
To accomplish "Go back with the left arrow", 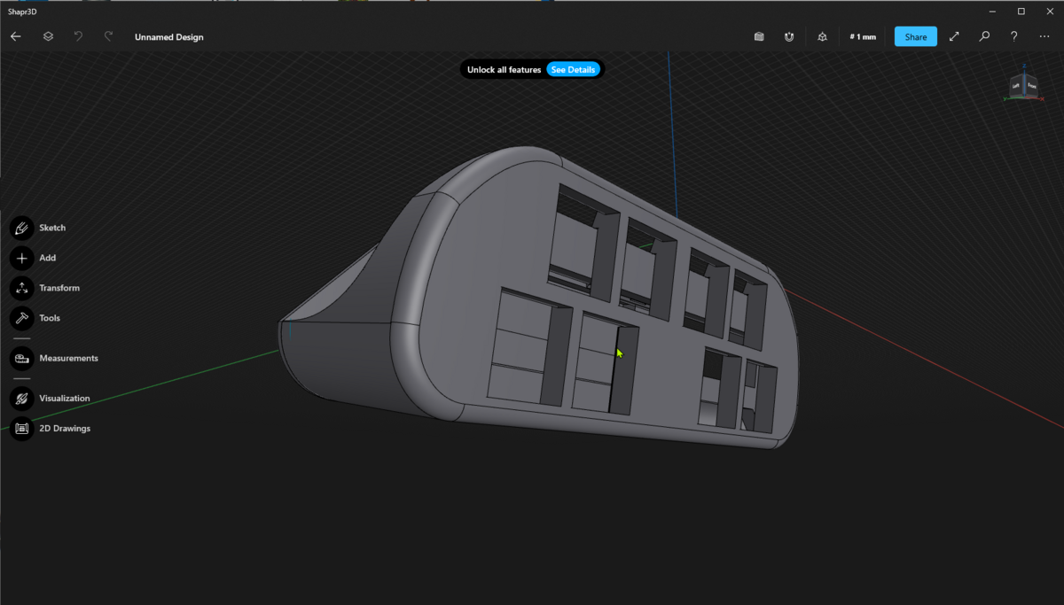I will pyautogui.click(x=16, y=37).
